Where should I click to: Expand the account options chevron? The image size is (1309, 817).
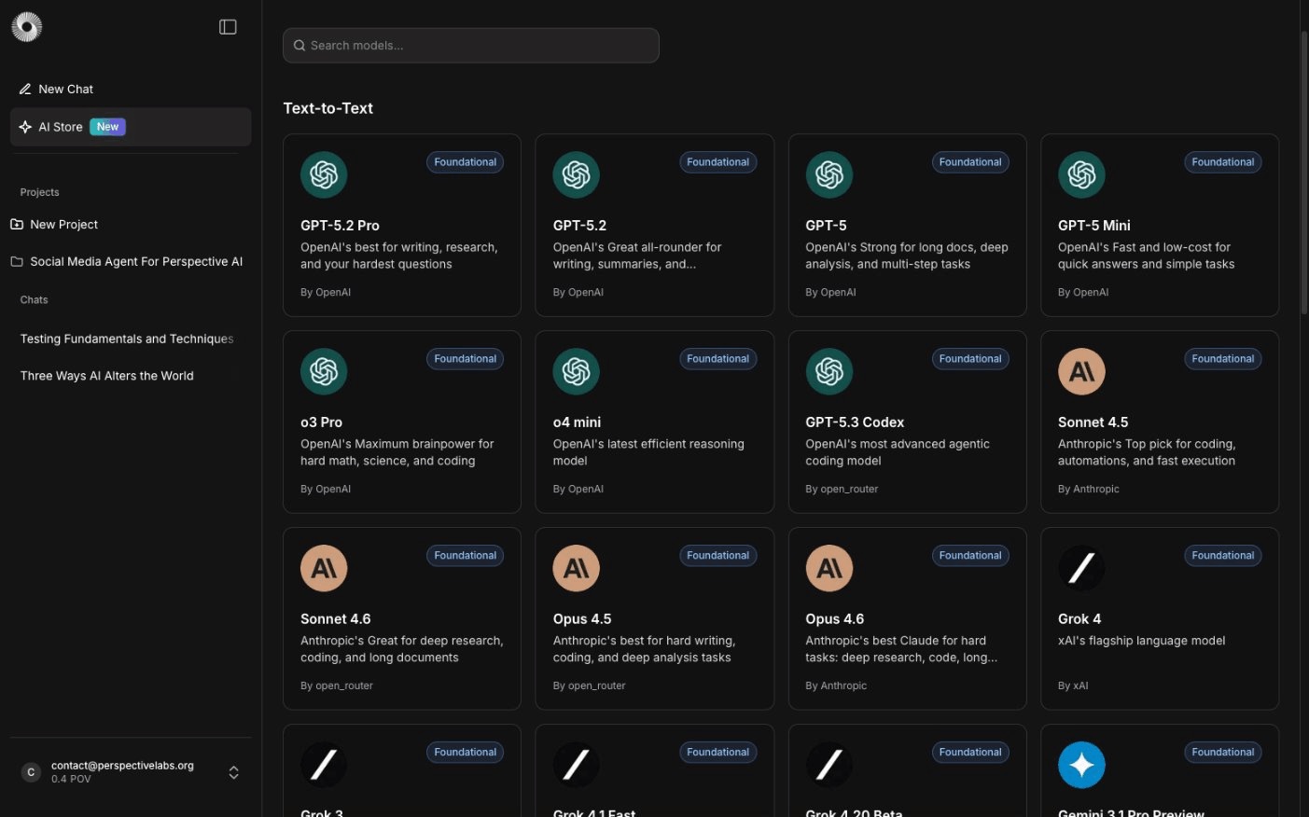pos(233,772)
